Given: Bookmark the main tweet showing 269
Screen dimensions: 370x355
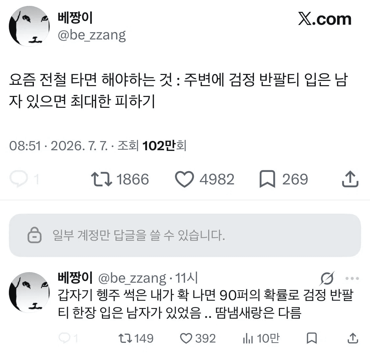Looking at the screenshot, I should pos(267,179).
